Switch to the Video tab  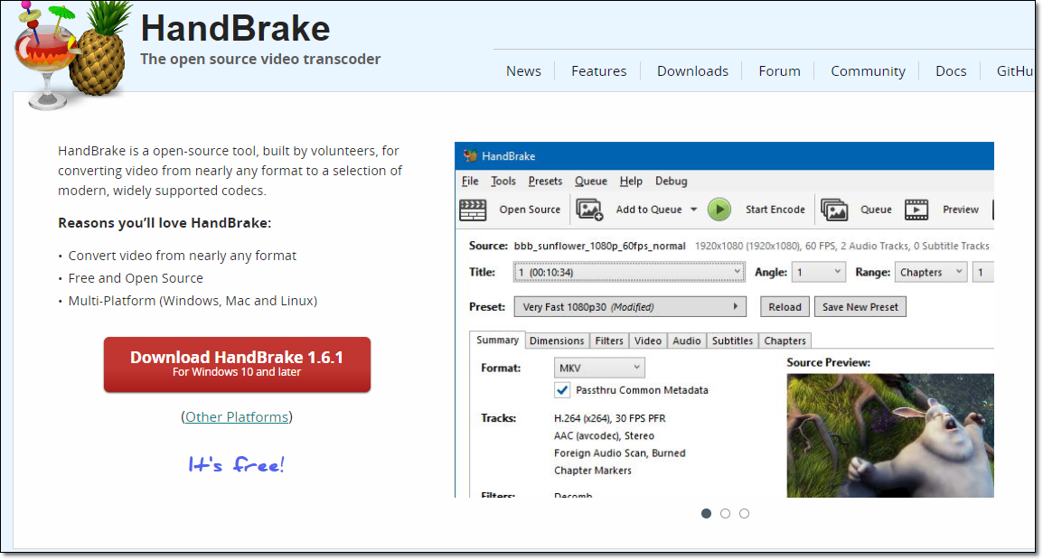(x=648, y=341)
